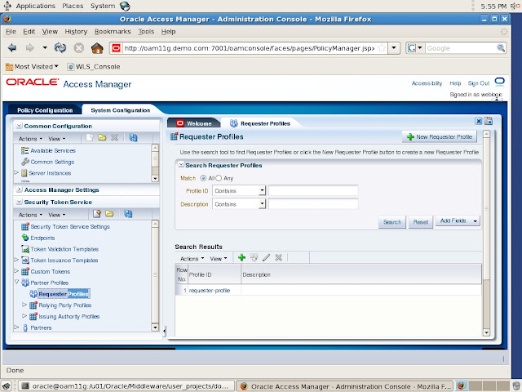Collapse the Common Configuration panel
The height and width of the screenshot is (392, 522).
20,126
